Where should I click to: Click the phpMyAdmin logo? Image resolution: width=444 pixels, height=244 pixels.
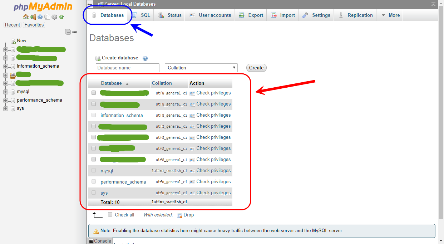point(43,6)
